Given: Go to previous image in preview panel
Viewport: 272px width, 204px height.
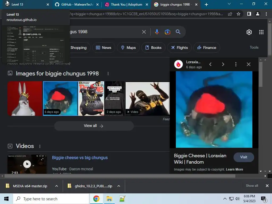Looking at the screenshot, I should [x=210, y=64].
